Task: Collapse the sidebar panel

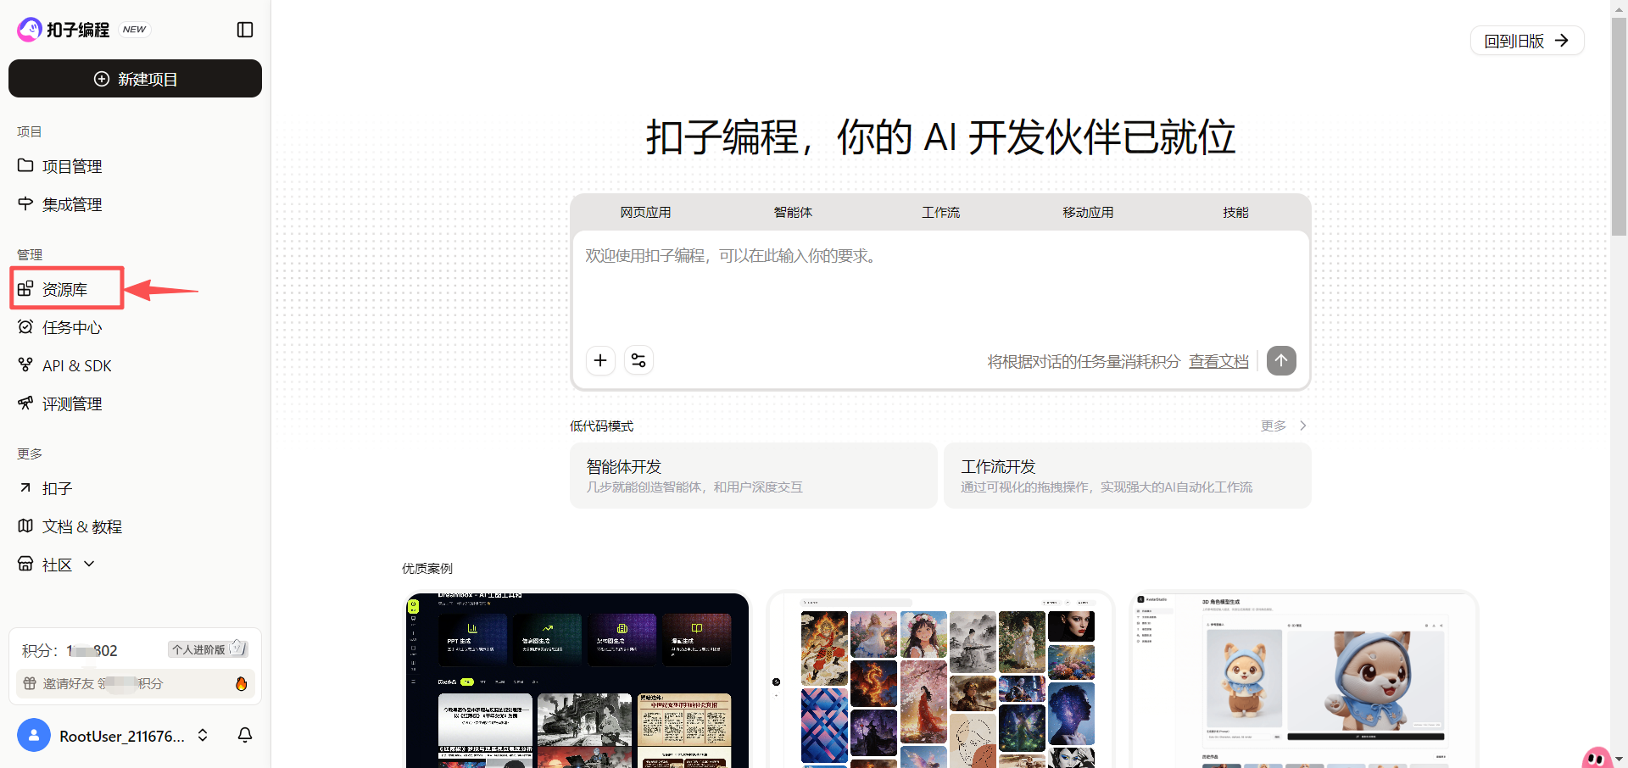Action: click(244, 29)
